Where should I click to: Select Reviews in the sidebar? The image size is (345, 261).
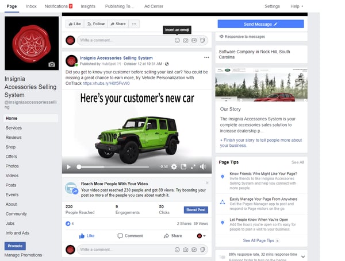point(13,138)
